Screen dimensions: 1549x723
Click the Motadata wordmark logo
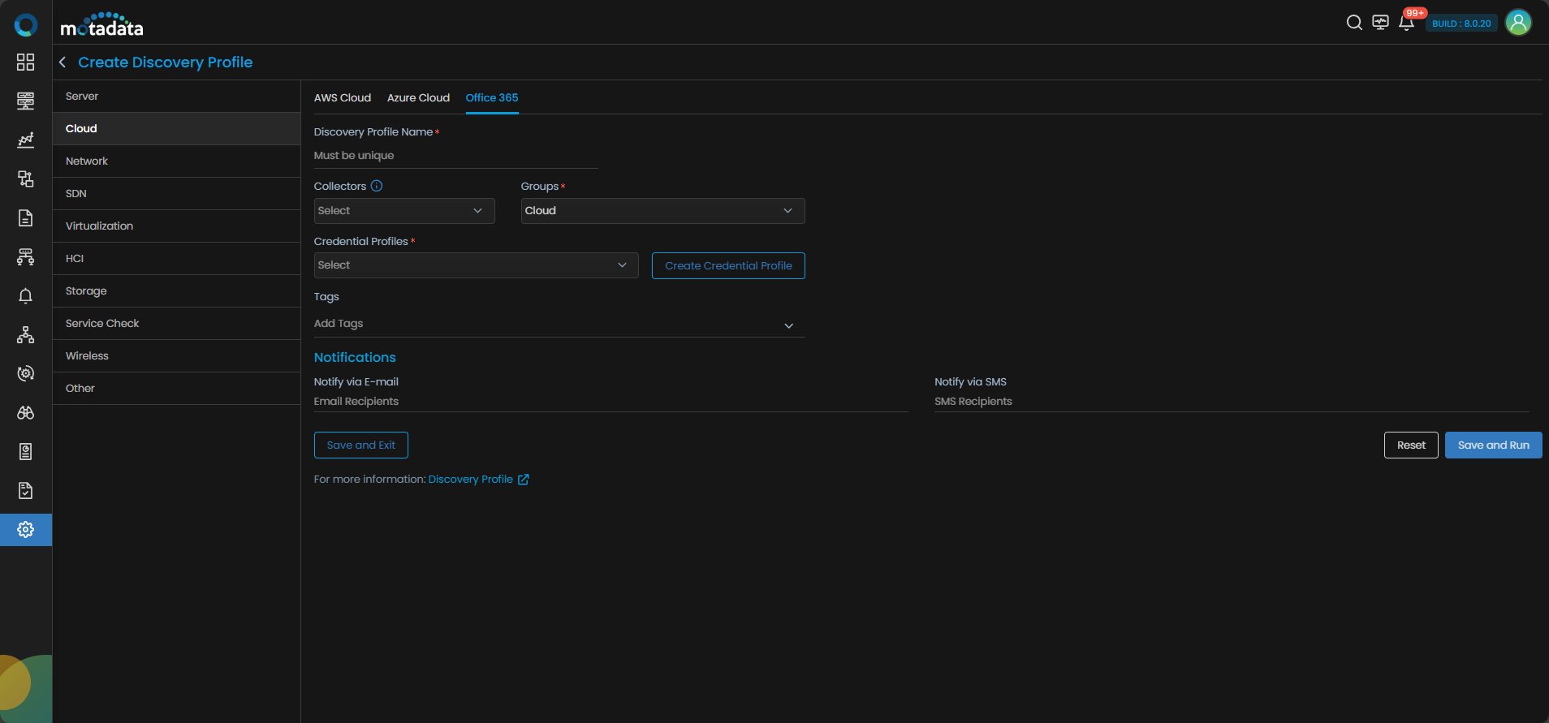tap(101, 25)
